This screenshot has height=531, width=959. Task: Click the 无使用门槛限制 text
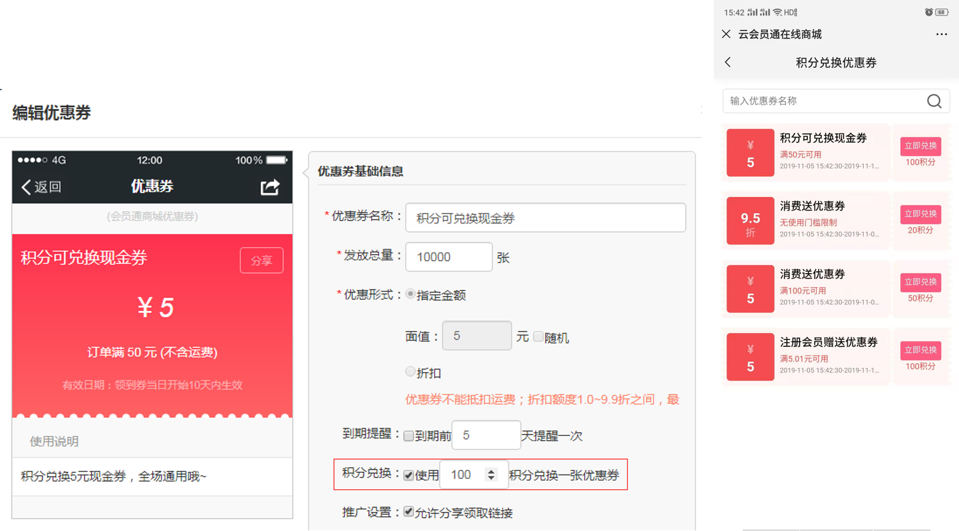808,223
